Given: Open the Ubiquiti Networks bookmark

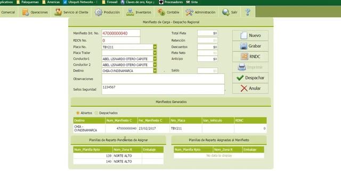Looking at the screenshot, I should 80,2.
